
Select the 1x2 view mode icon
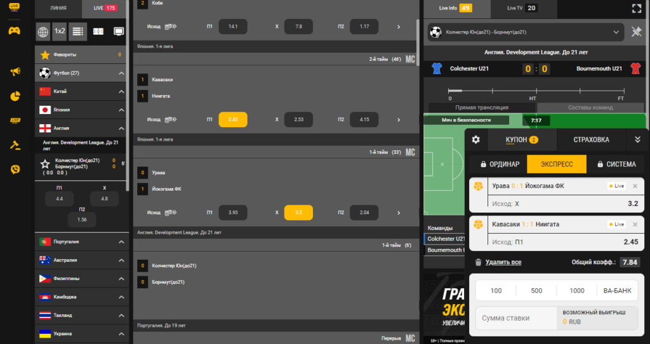(x=60, y=32)
